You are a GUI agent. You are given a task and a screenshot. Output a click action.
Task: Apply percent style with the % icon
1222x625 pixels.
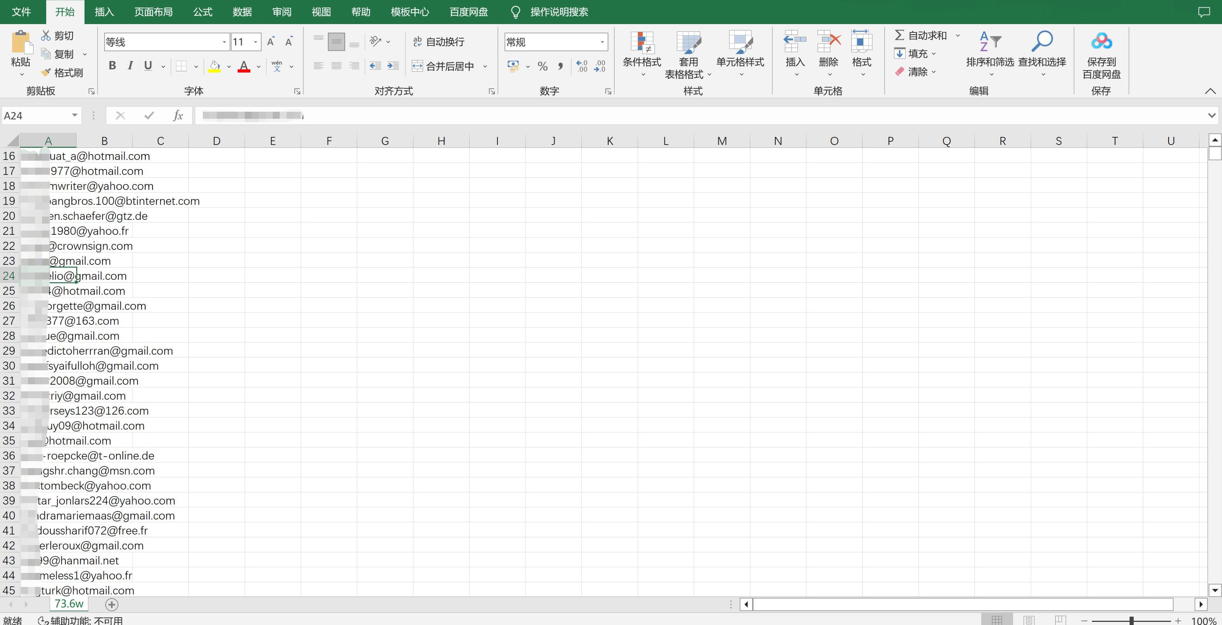click(543, 66)
